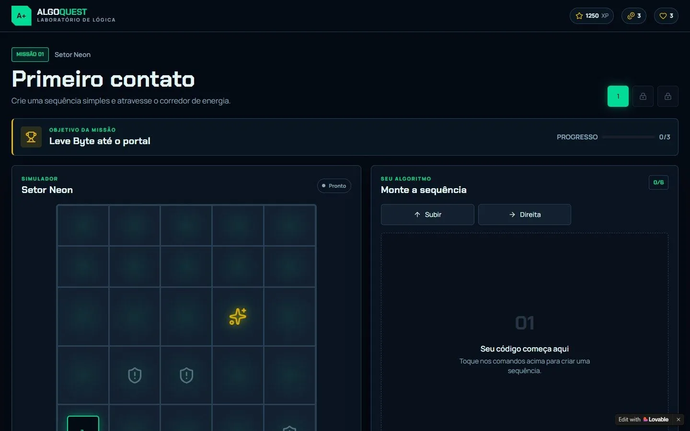Click the heart lives icon
This screenshot has height=431, width=690.
663,16
